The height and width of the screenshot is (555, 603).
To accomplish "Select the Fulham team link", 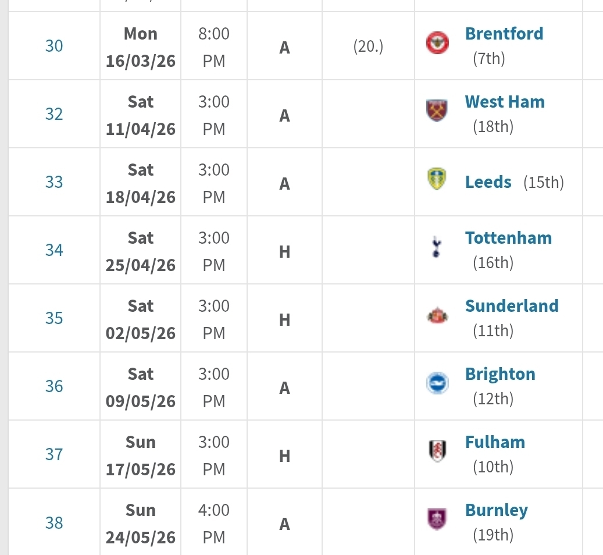I will [495, 442].
